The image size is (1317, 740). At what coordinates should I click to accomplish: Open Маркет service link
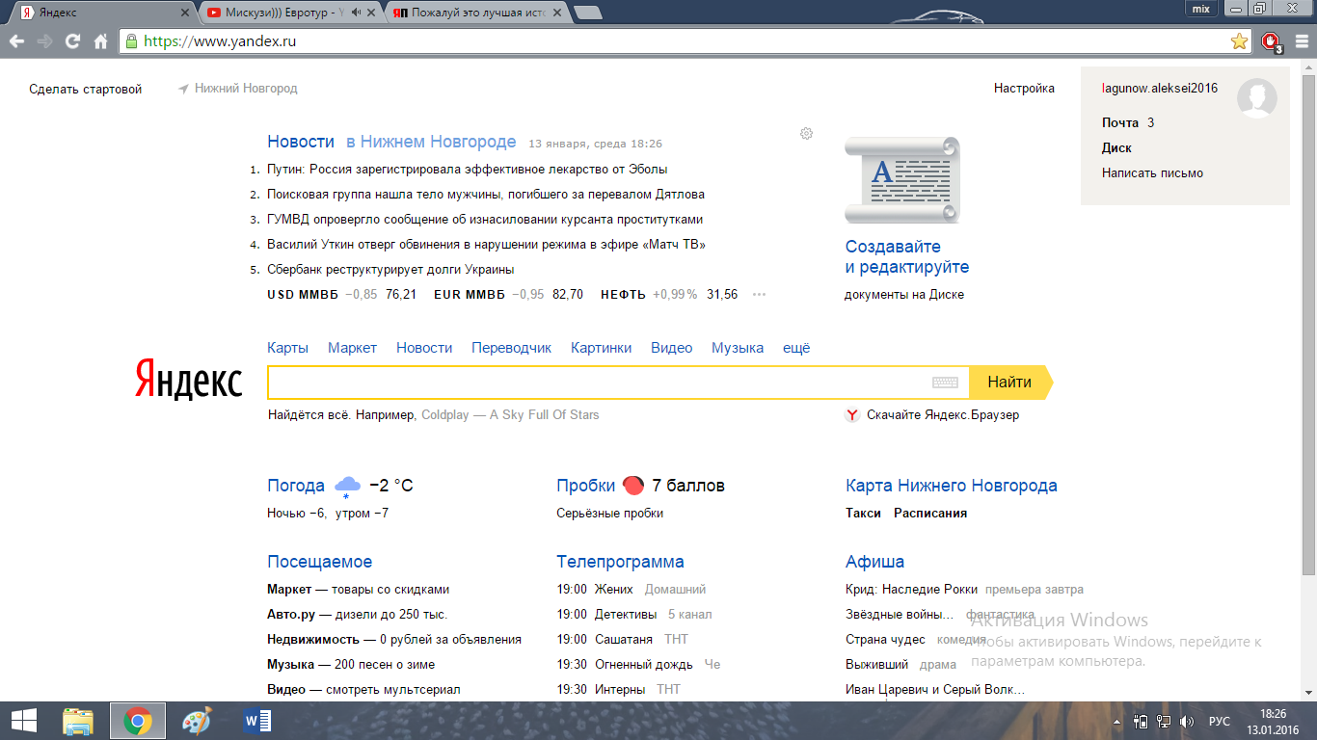[352, 348]
